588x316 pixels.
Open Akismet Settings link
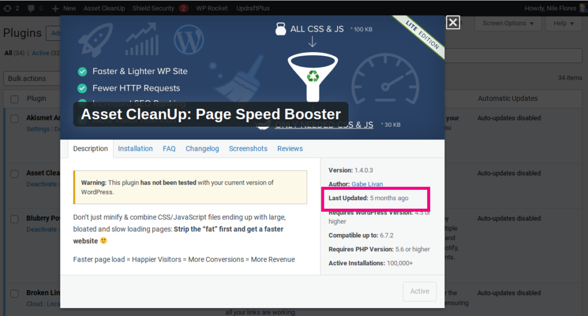coord(38,129)
